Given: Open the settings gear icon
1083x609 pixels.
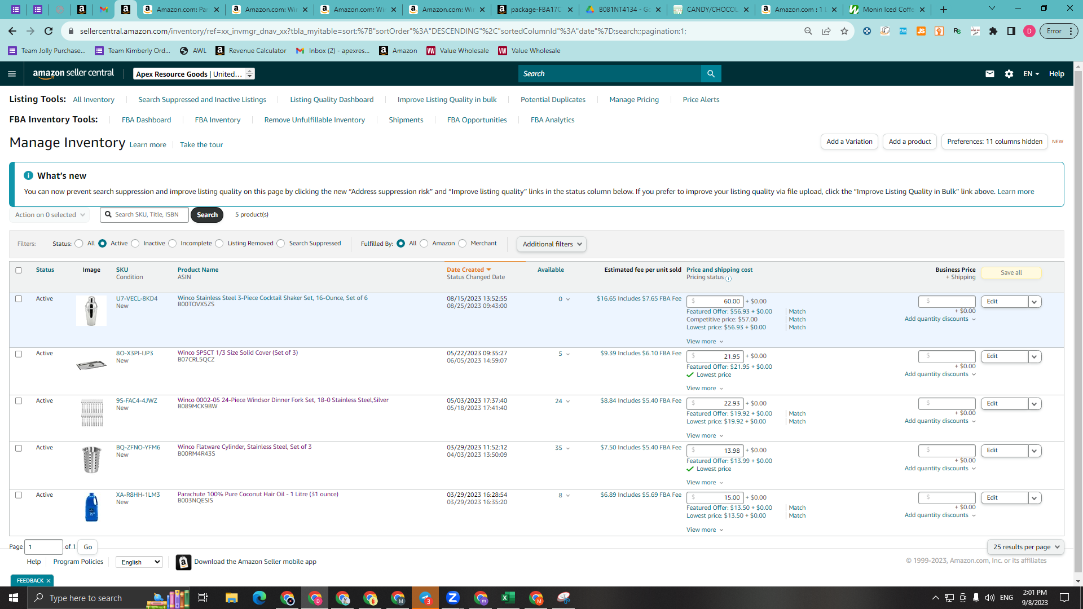Looking at the screenshot, I should [x=1009, y=74].
